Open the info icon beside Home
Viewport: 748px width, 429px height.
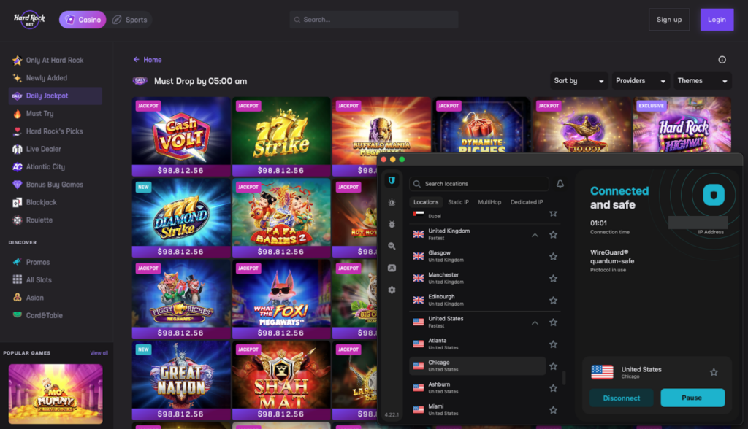coord(722,60)
